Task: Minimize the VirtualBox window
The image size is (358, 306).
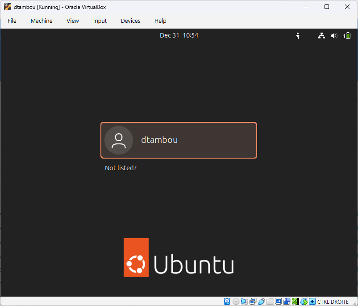Action: [x=307, y=7]
